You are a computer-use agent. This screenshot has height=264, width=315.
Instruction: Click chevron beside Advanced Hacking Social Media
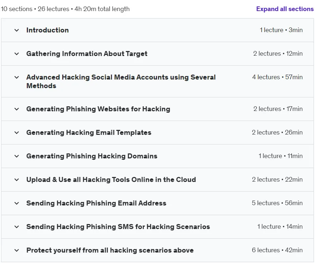click(x=17, y=77)
